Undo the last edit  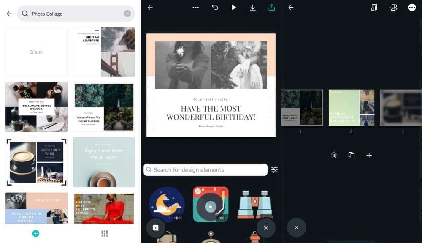215,8
